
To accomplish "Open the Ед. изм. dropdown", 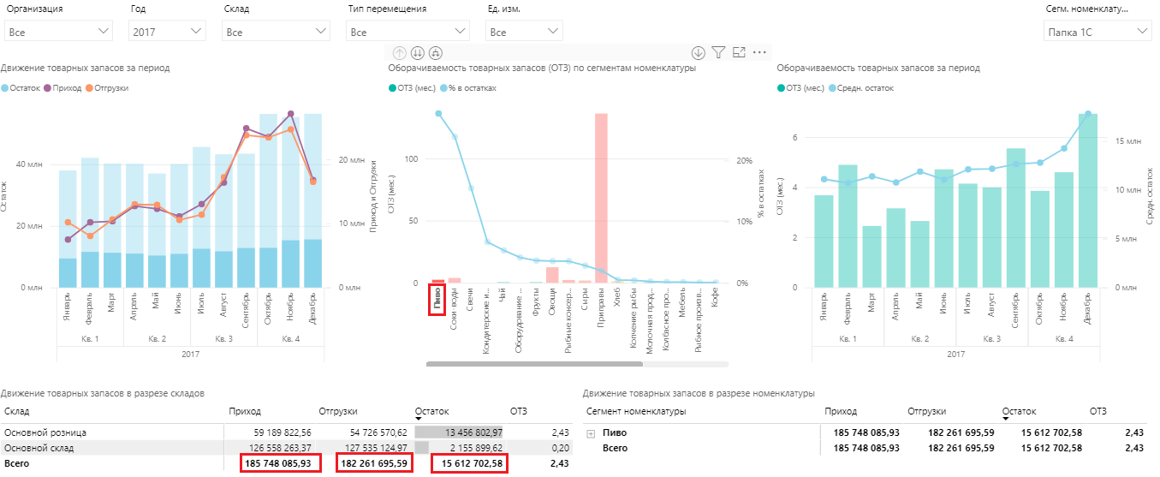I will pos(524,32).
